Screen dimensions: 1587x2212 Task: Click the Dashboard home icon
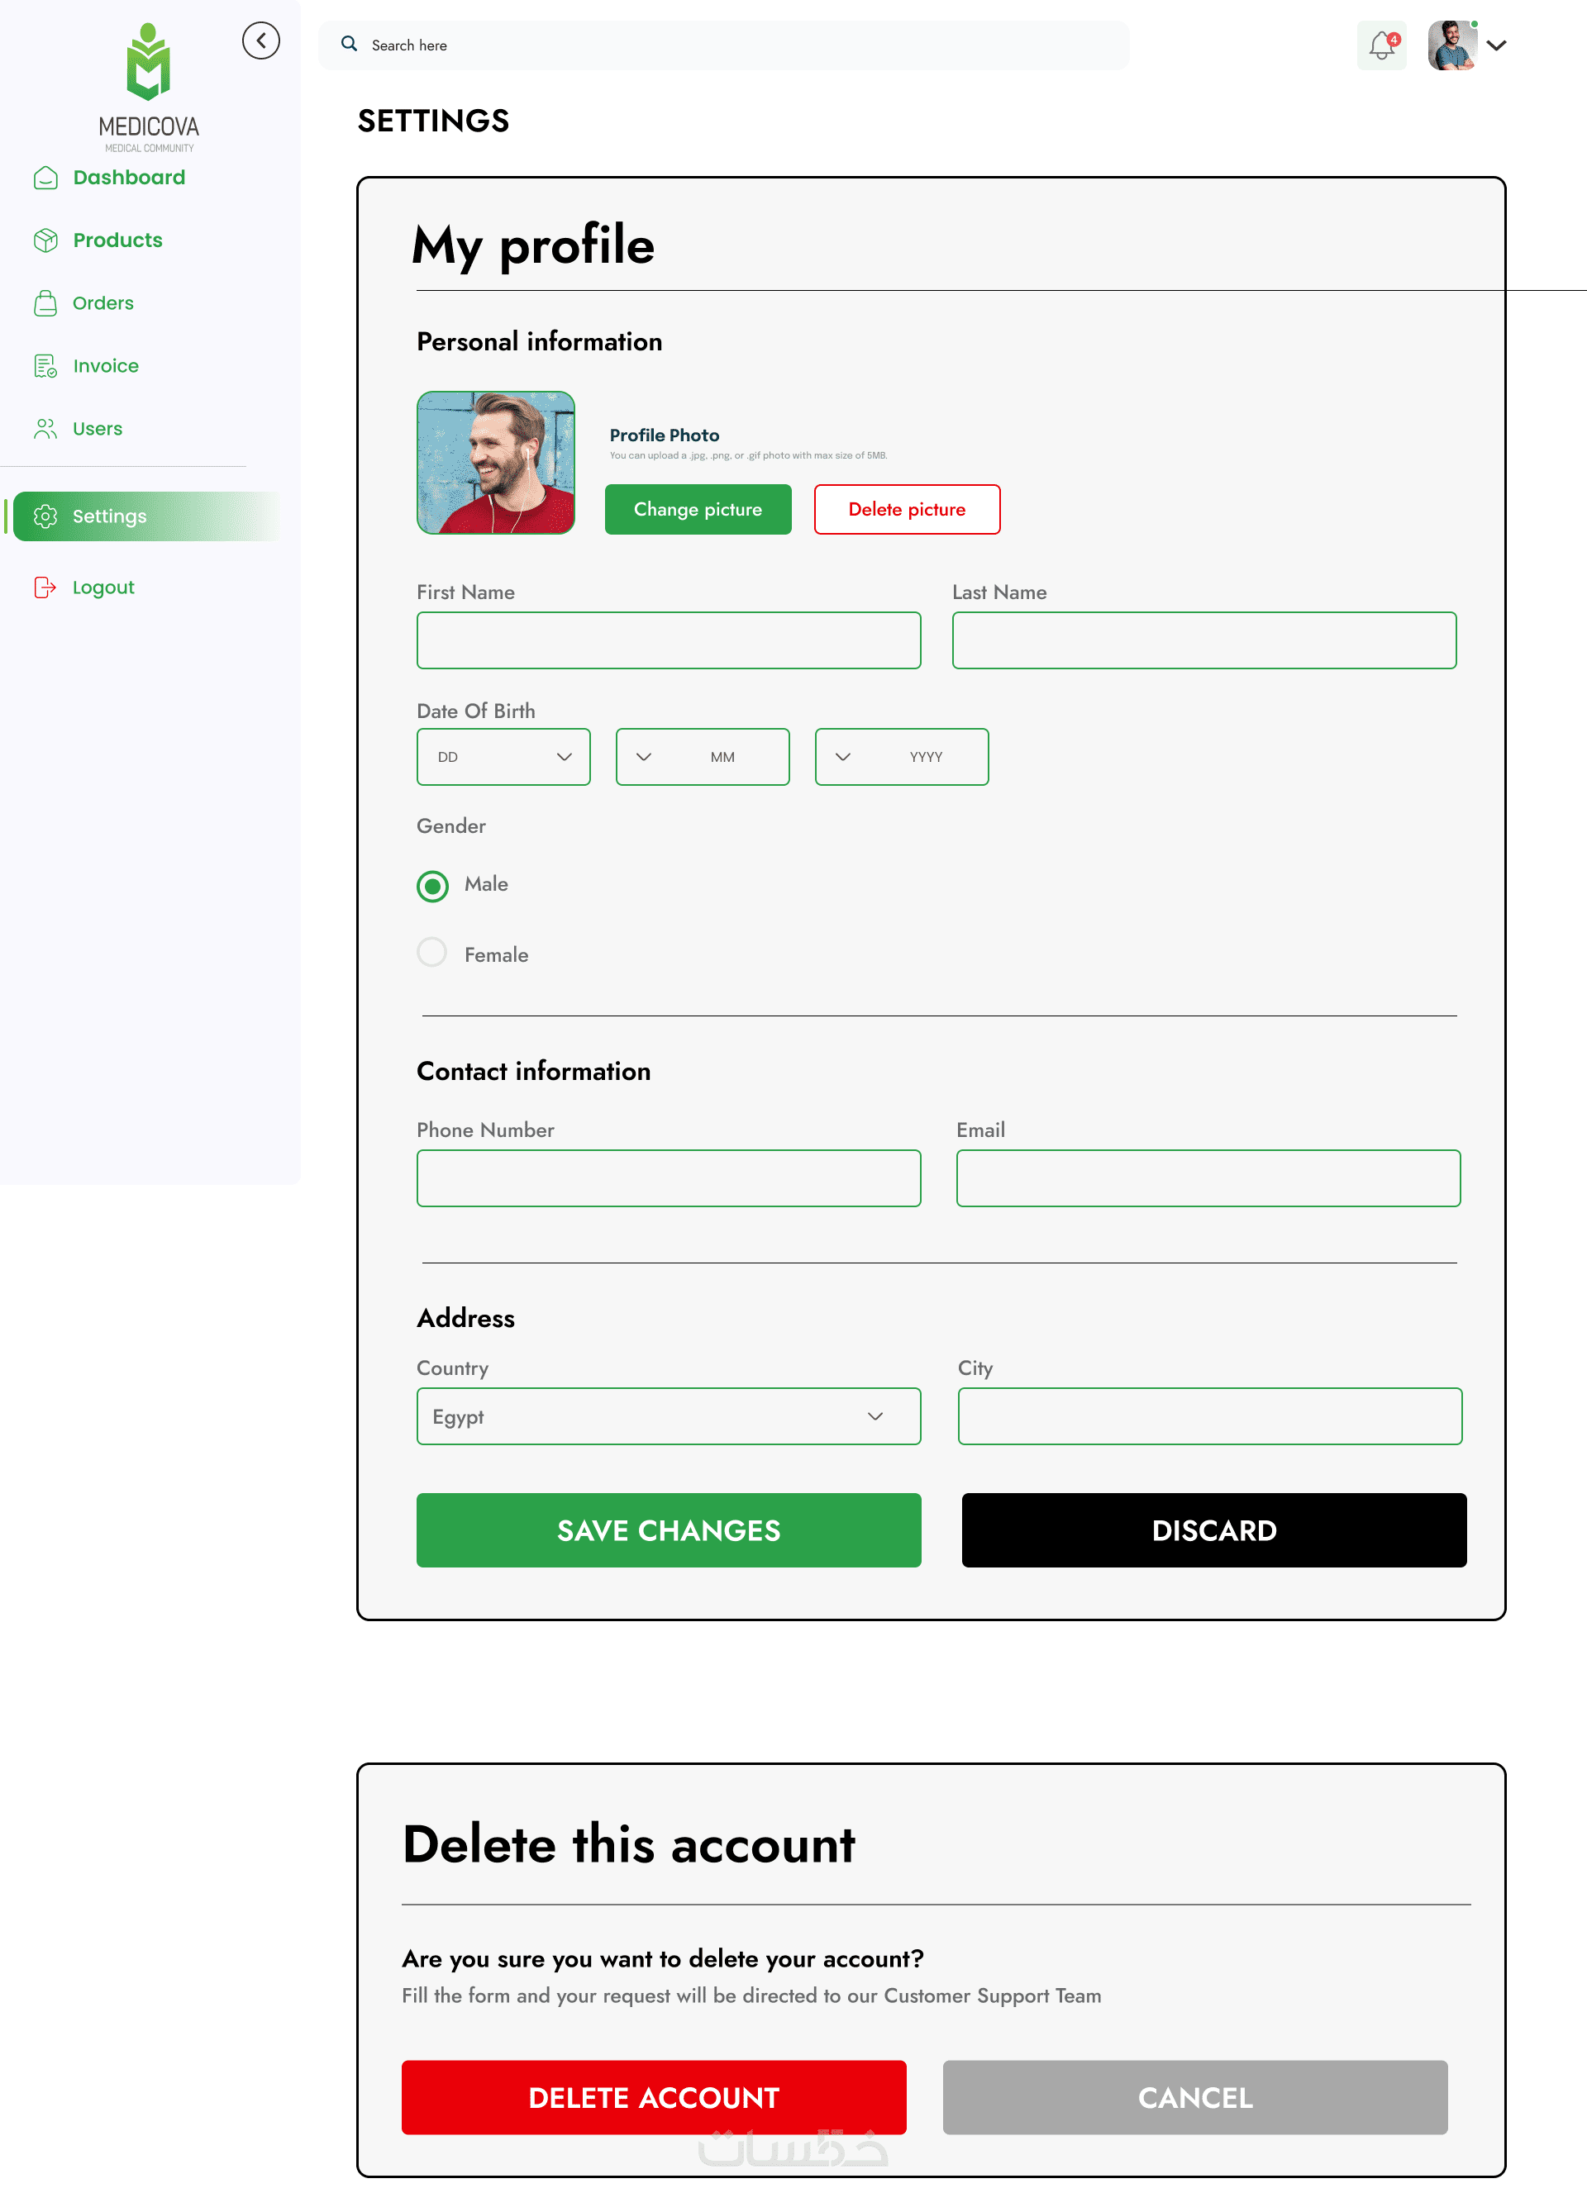(x=45, y=178)
